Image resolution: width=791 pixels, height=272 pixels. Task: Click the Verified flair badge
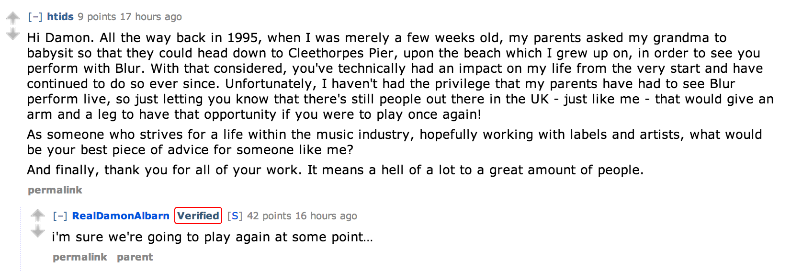pos(198,216)
